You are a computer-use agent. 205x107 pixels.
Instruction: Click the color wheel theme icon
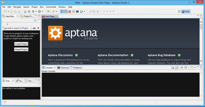click(x=81, y=12)
